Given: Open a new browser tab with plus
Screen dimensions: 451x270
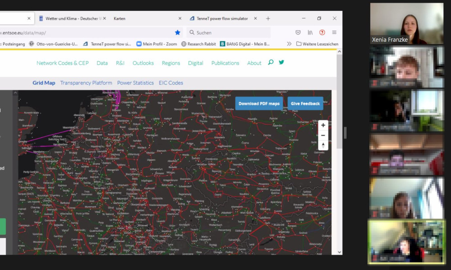Looking at the screenshot, I should (x=268, y=18).
